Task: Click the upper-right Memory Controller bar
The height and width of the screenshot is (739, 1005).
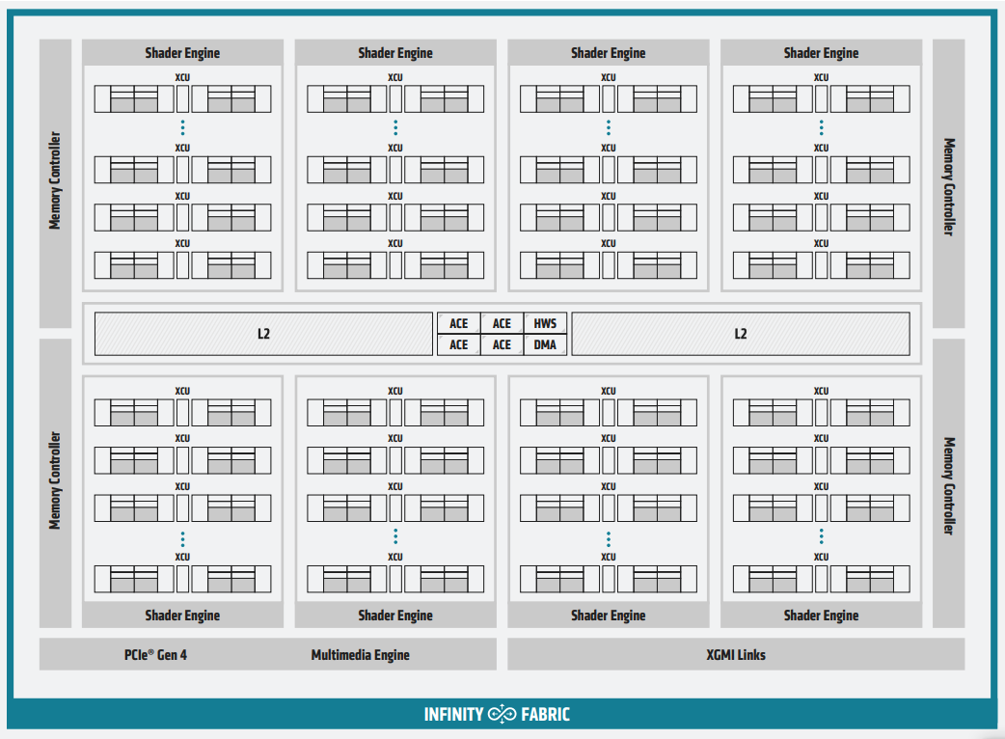Action: coord(948,185)
